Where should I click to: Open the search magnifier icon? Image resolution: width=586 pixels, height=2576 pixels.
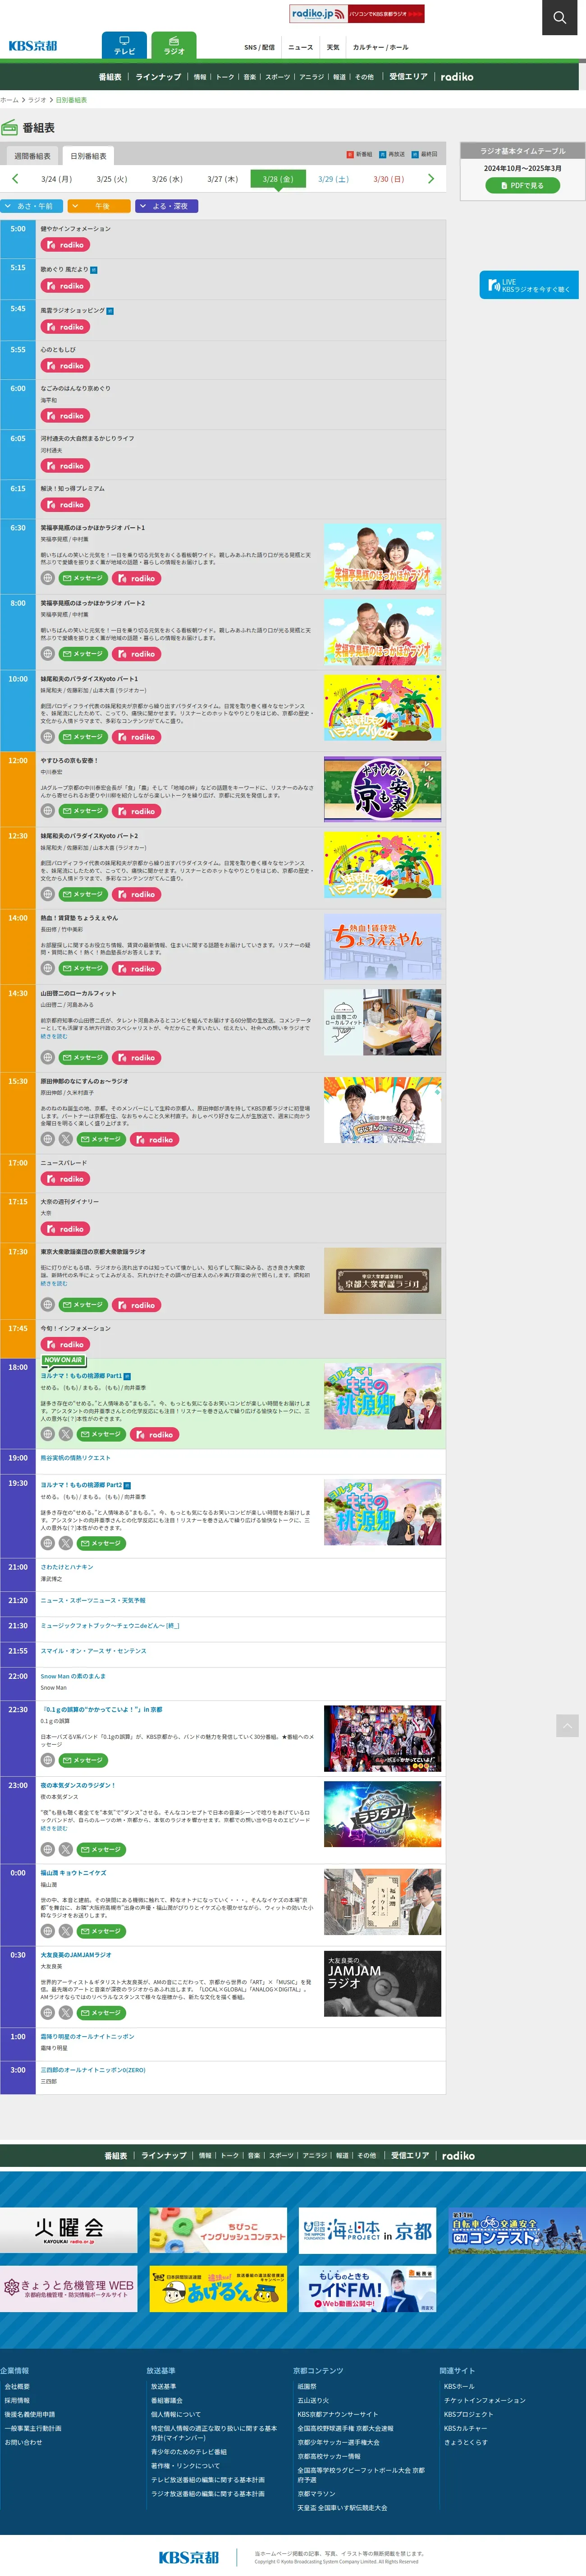(560, 17)
